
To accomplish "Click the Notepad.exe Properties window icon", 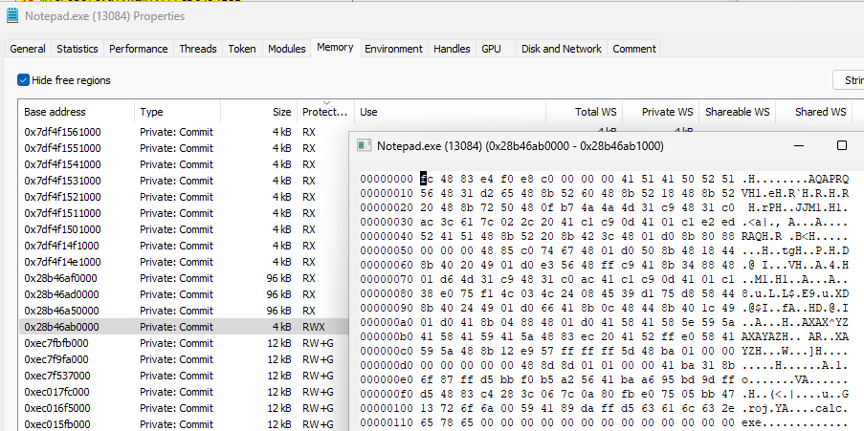I will pos(12,16).
